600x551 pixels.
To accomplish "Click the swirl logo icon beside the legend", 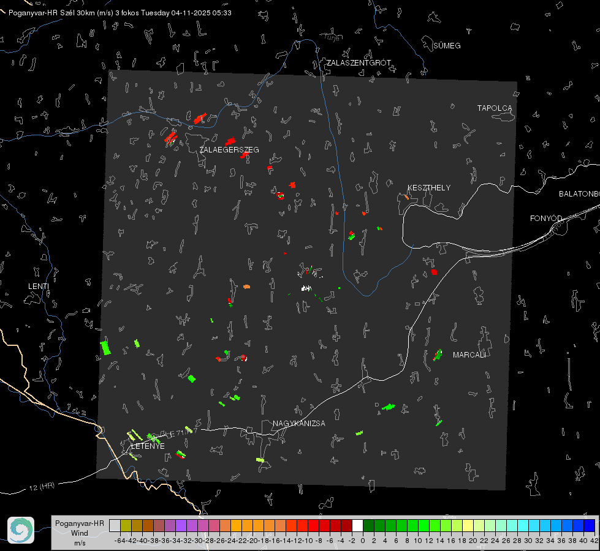I will [21, 530].
